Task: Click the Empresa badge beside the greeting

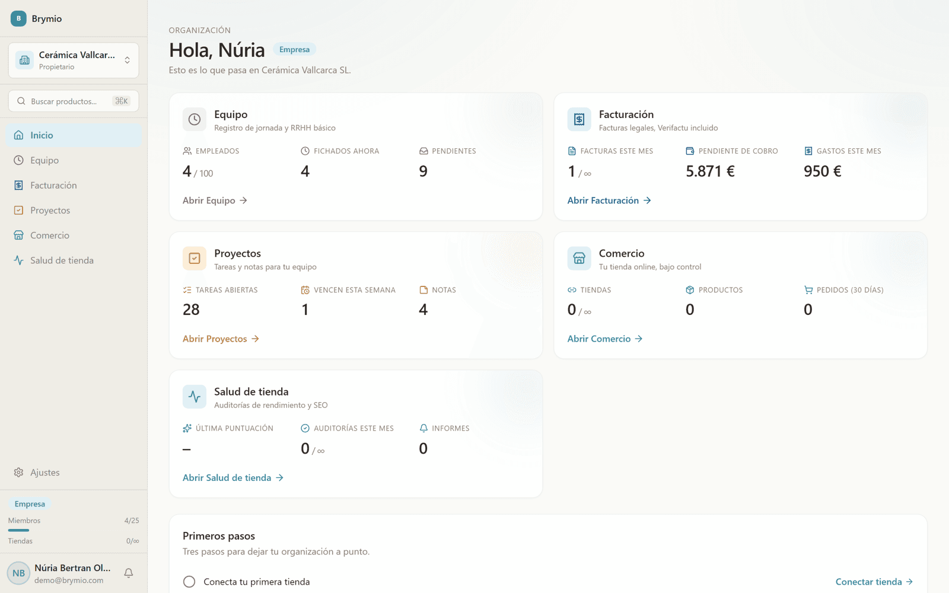Action: click(295, 49)
